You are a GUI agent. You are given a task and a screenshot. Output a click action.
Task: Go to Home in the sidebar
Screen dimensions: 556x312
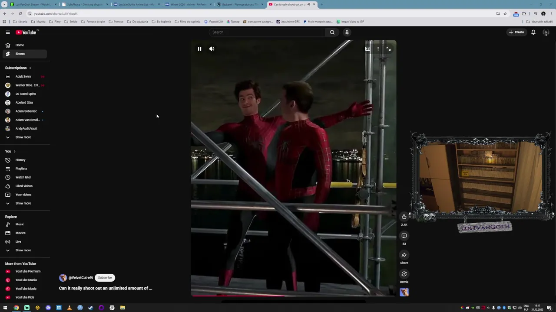click(24, 45)
